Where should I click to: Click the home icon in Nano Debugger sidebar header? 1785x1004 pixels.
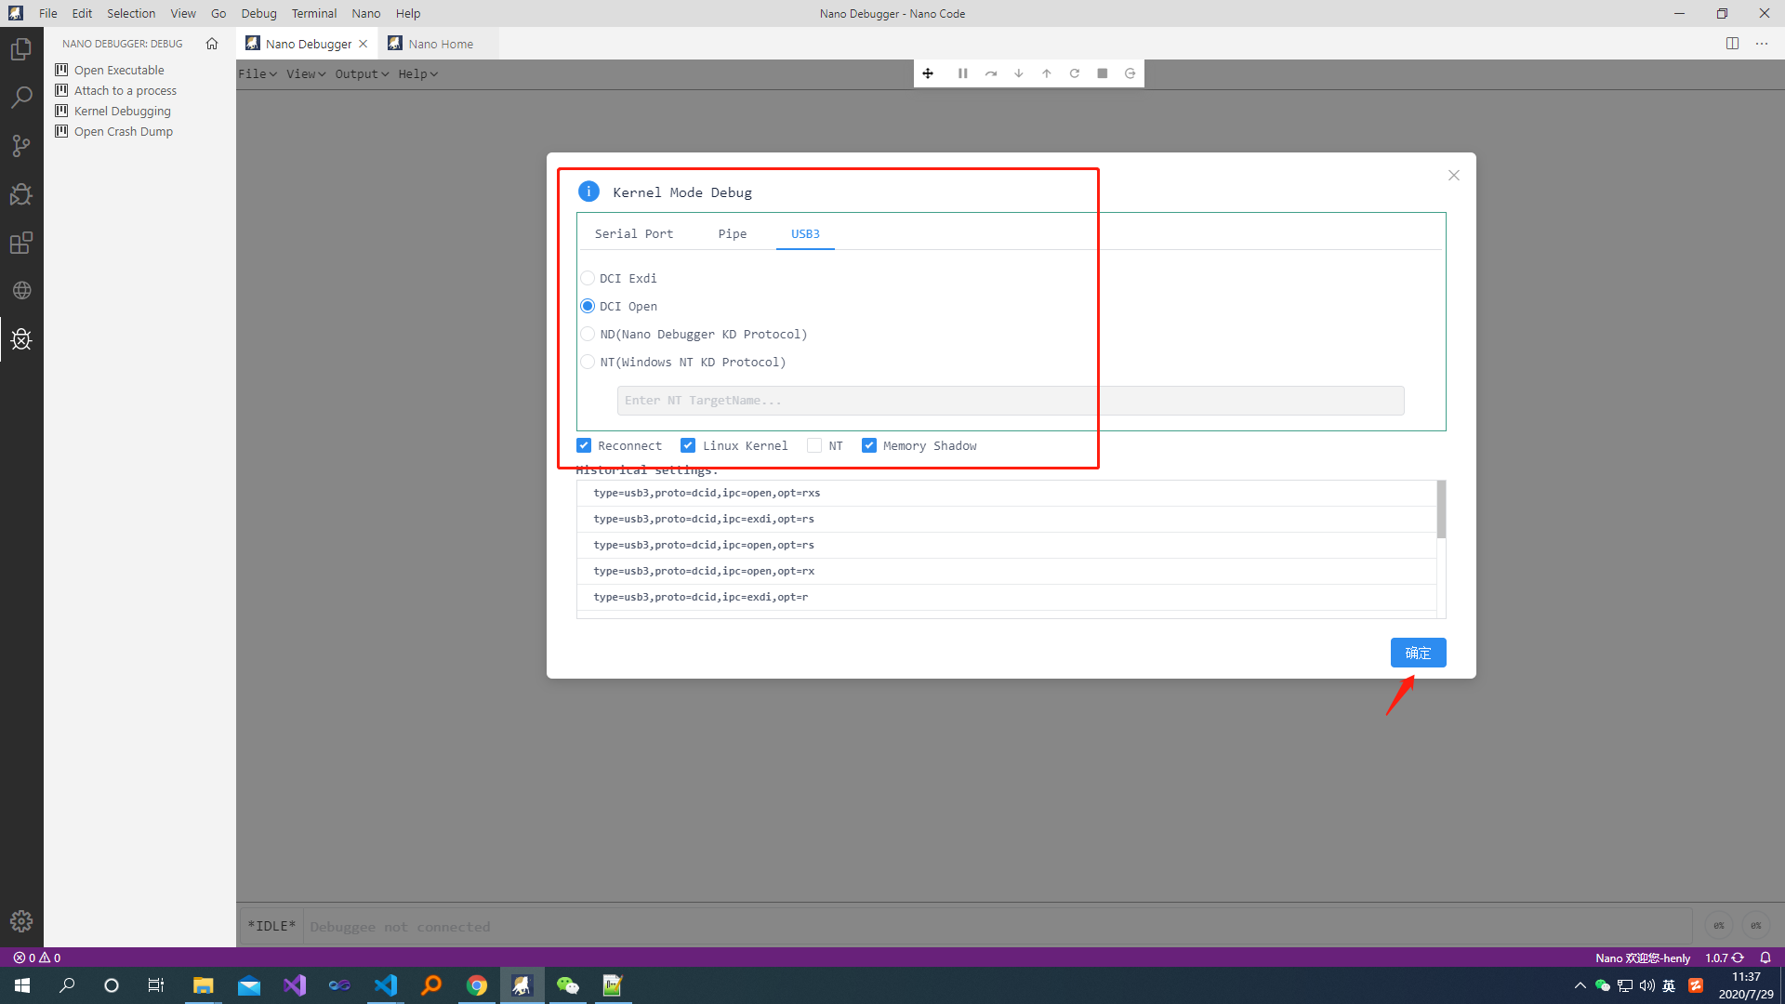pyautogui.click(x=212, y=44)
